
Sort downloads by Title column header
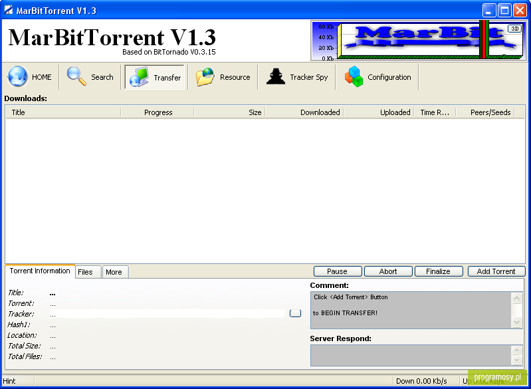63,112
